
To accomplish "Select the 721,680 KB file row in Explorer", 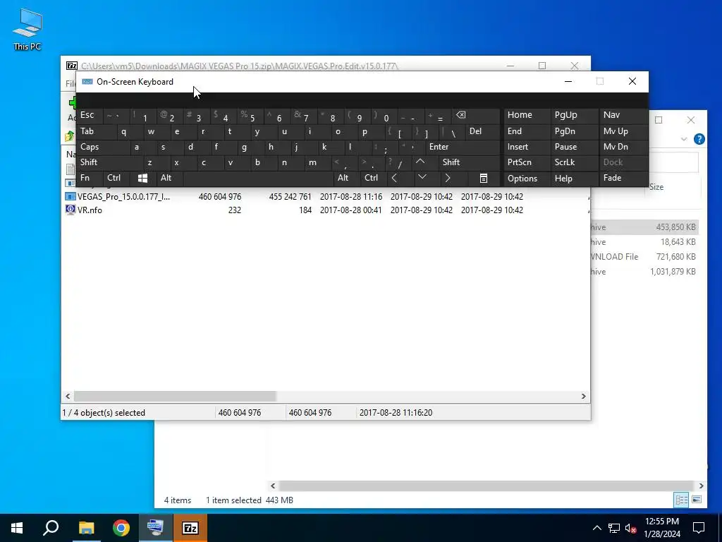I will (x=644, y=257).
